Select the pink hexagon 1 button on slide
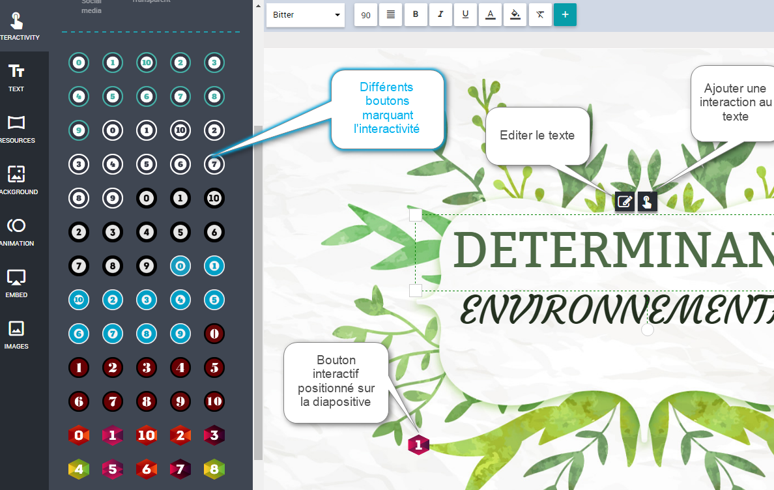Screen dimensions: 774x490 pos(418,446)
